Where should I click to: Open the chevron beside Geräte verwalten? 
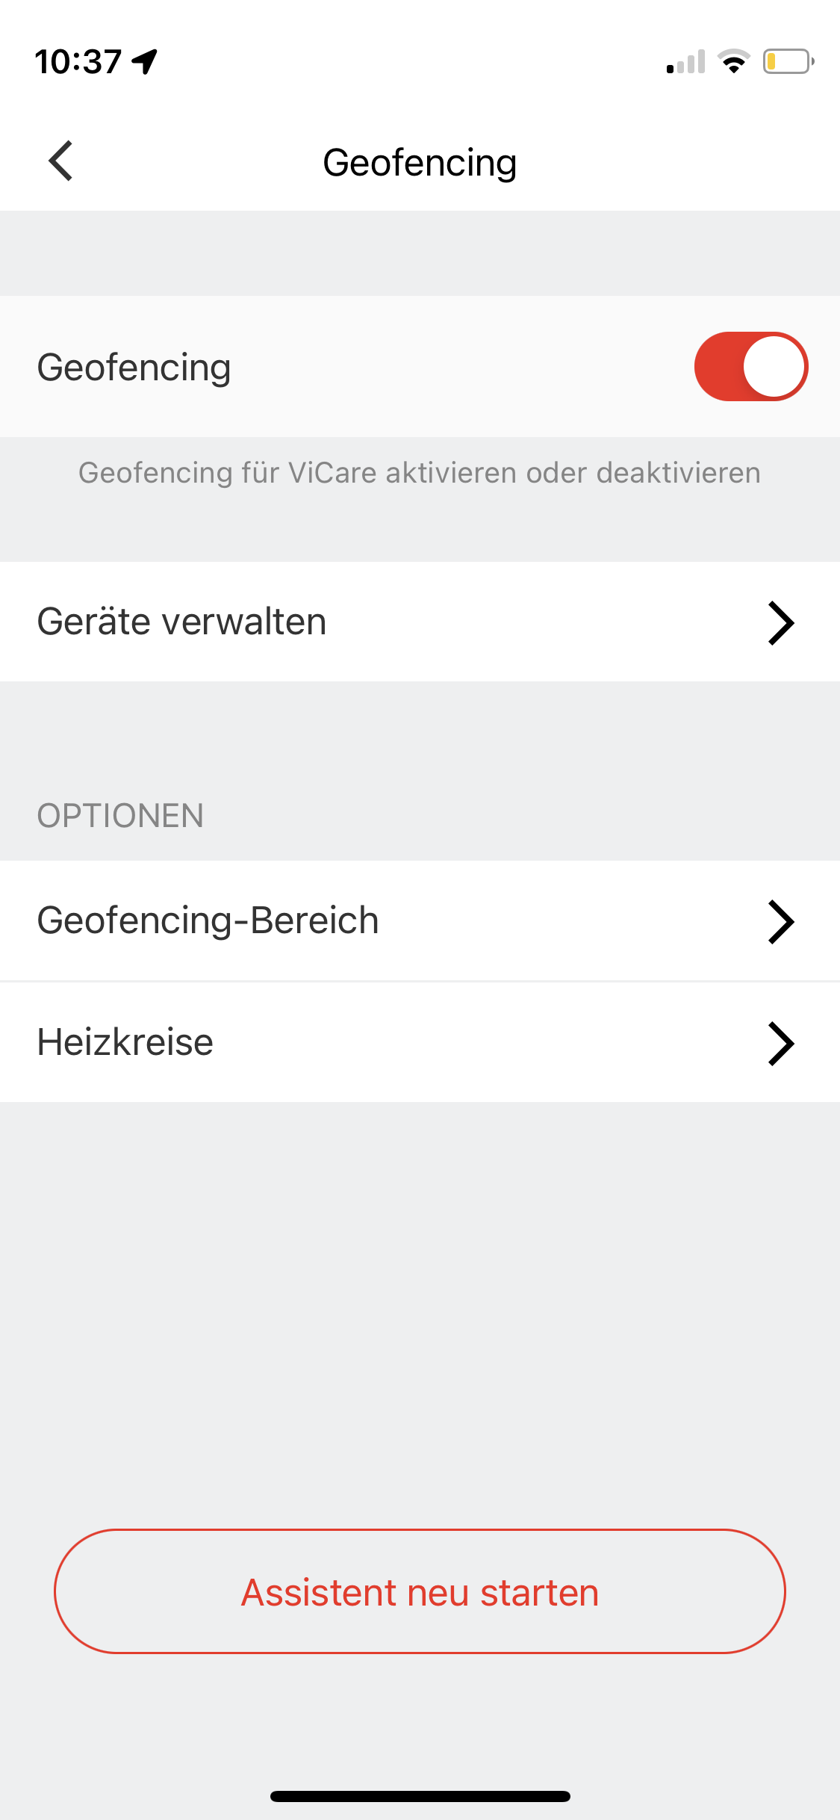(781, 622)
